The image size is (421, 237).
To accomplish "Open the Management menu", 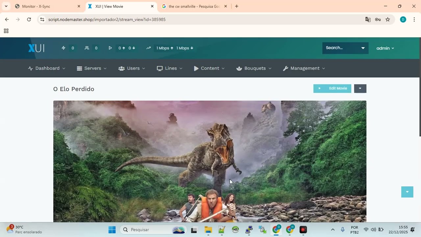I will coord(304,68).
